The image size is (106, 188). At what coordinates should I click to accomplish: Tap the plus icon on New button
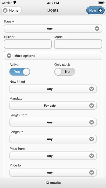(x=100, y=11)
